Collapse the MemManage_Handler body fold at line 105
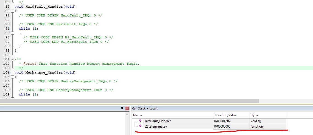313x135 pixels. pos(12,77)
